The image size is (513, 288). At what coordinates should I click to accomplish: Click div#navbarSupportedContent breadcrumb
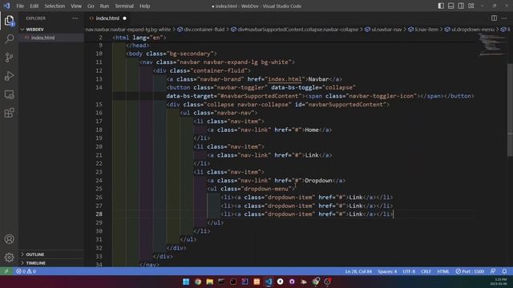pyautogui.click(x=294, y=30)
